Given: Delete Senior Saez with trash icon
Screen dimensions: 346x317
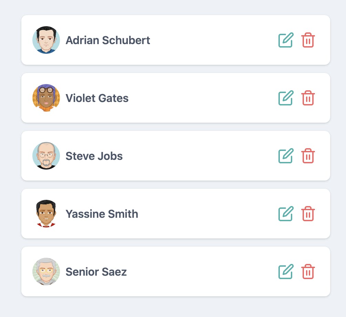Looking at the screenshot, I should [x=308, y=272].
